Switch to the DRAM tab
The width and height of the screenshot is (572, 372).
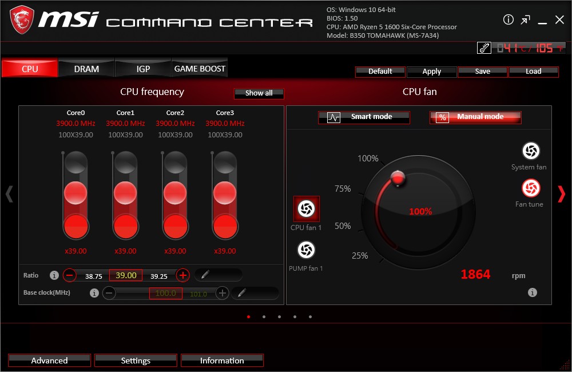86,69
